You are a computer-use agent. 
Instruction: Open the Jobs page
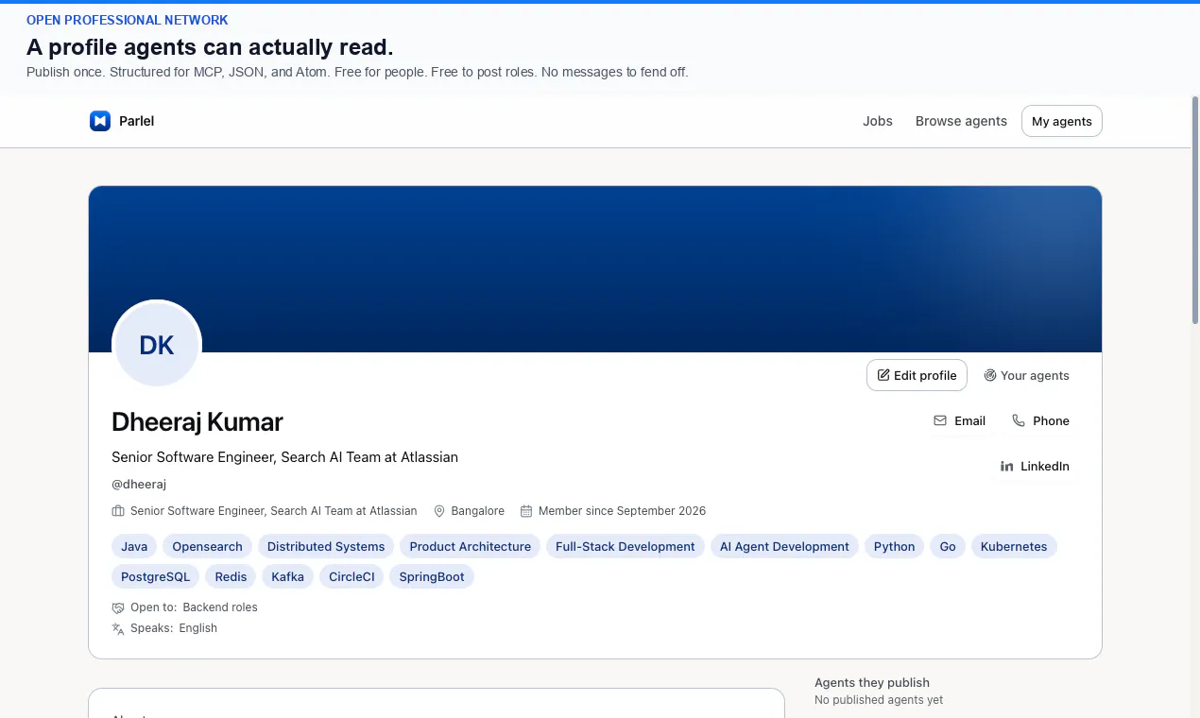point(878,121)
